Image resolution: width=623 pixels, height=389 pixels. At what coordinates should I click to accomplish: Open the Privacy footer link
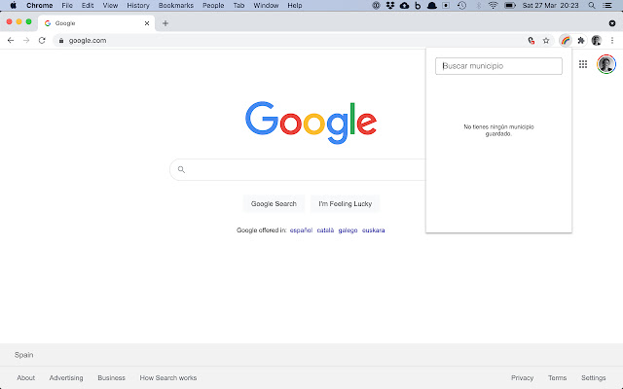pyautogui.click(x=522, y=378)
